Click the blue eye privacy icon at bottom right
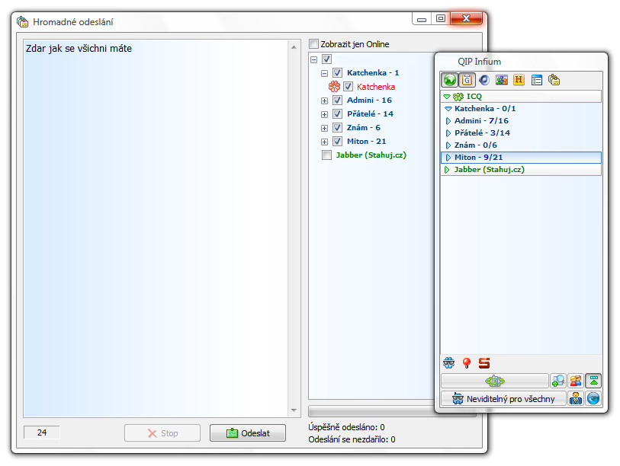620x466 pixels. tap(593, 398)
